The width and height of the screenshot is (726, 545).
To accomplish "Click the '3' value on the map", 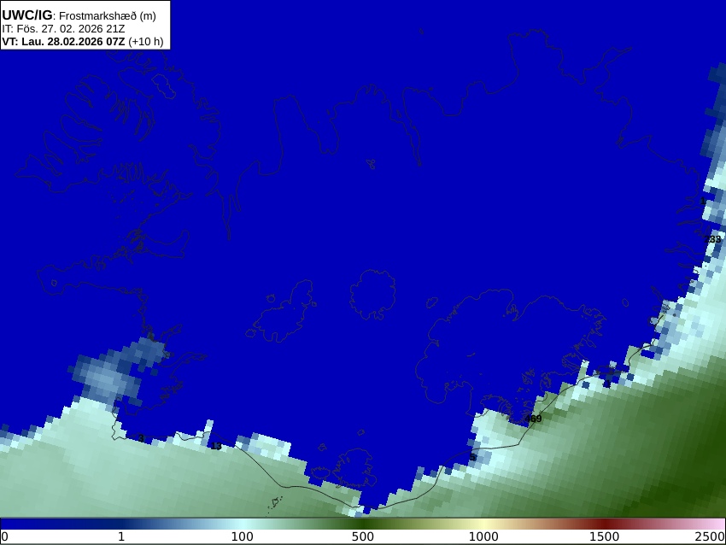I will 141,438.
